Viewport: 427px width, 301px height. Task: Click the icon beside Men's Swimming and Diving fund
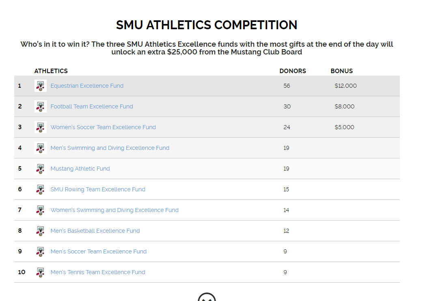[40, 148]
